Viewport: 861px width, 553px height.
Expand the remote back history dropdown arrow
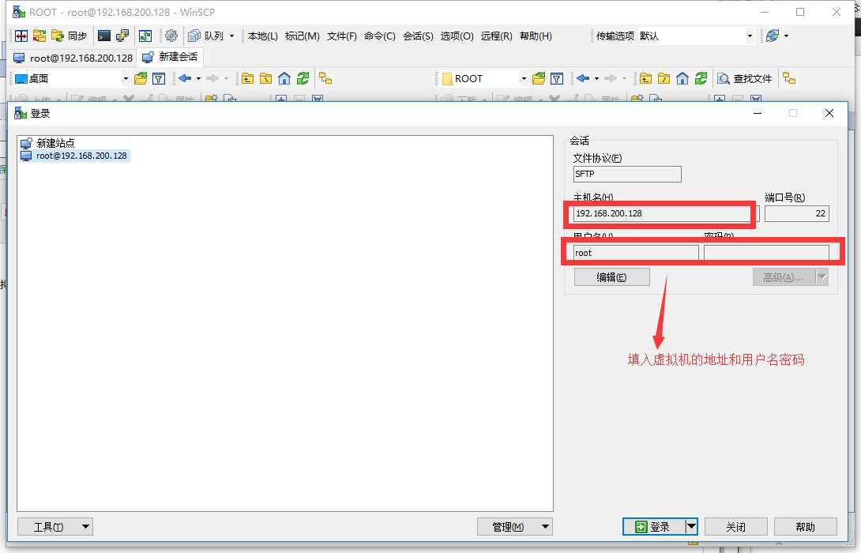[596, 78]
